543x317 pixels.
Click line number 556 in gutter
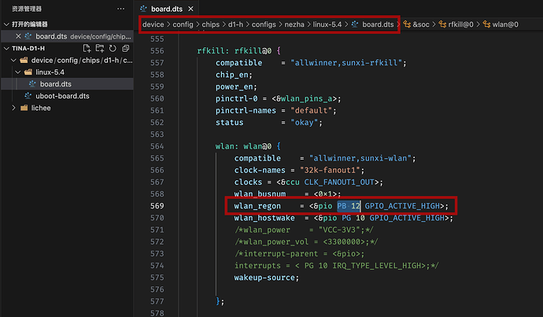[x=157, y=51]
